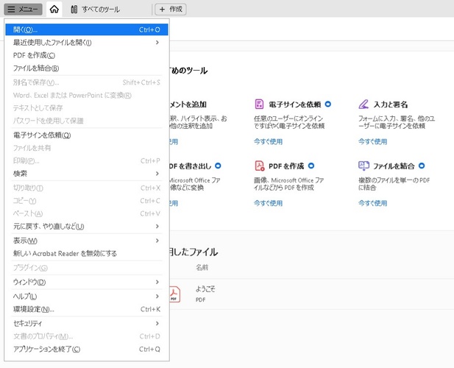Click the hamburger メニュー button
This screenshot has height=368, width=454.
click(x=23, y=10)
